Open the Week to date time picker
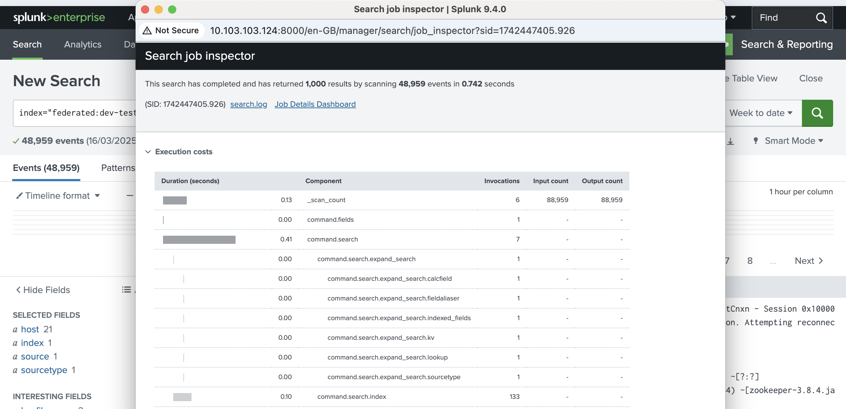846x409 pixels. (x=761, y=113)
